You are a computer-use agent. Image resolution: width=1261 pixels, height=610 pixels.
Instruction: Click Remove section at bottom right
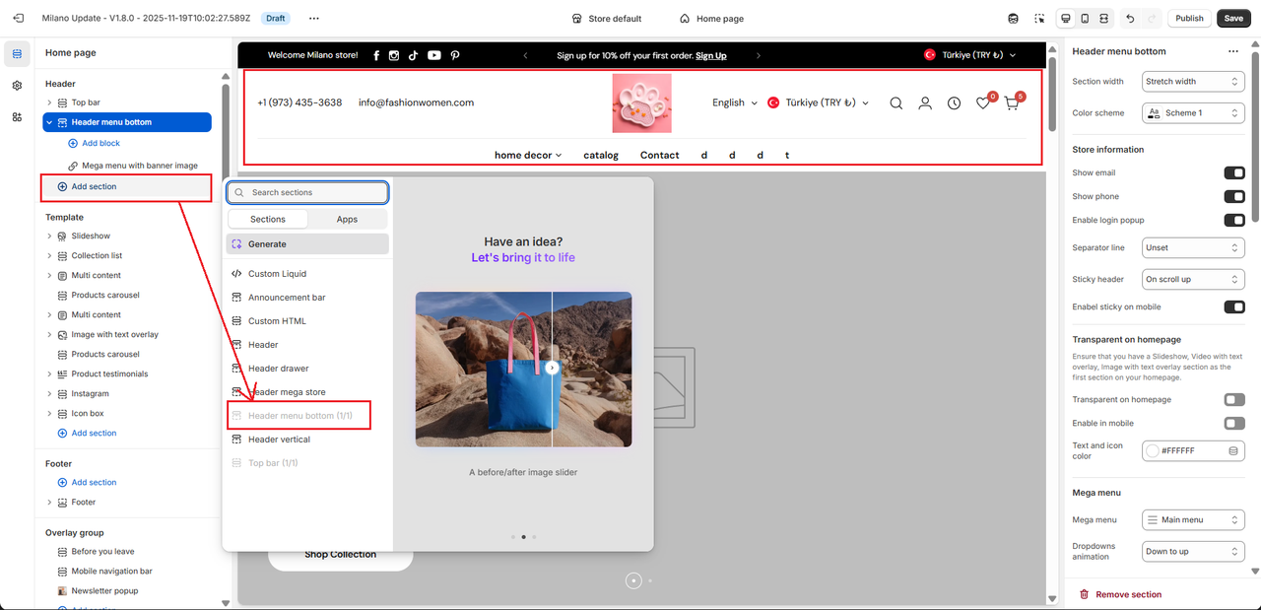click(1120, 594)
